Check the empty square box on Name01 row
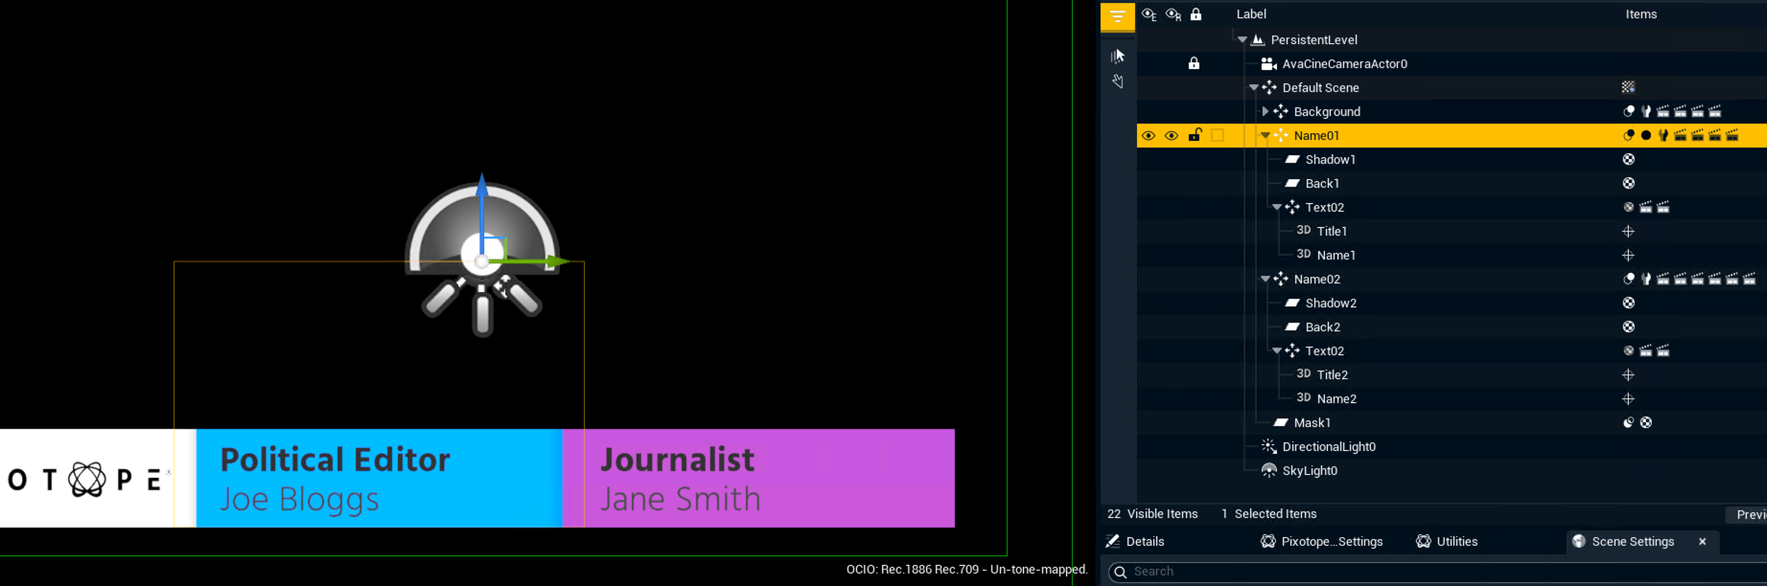Viewport: 1767px width, 586px height. tap(1218, 135)
